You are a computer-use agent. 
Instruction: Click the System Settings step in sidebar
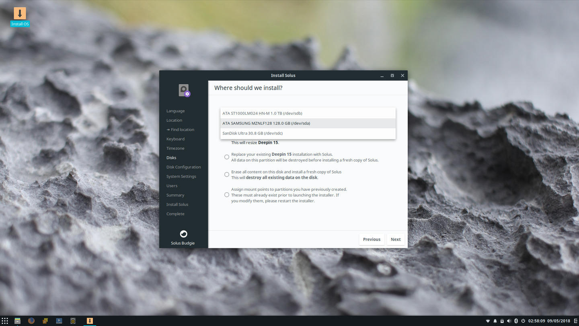[181, 176]
